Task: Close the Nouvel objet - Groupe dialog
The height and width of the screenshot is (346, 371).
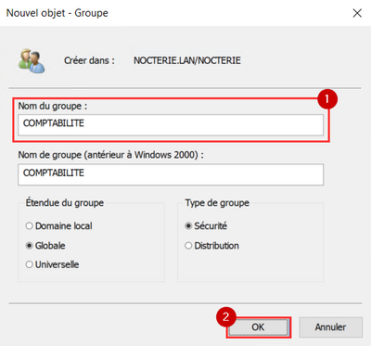Action: 357,13
